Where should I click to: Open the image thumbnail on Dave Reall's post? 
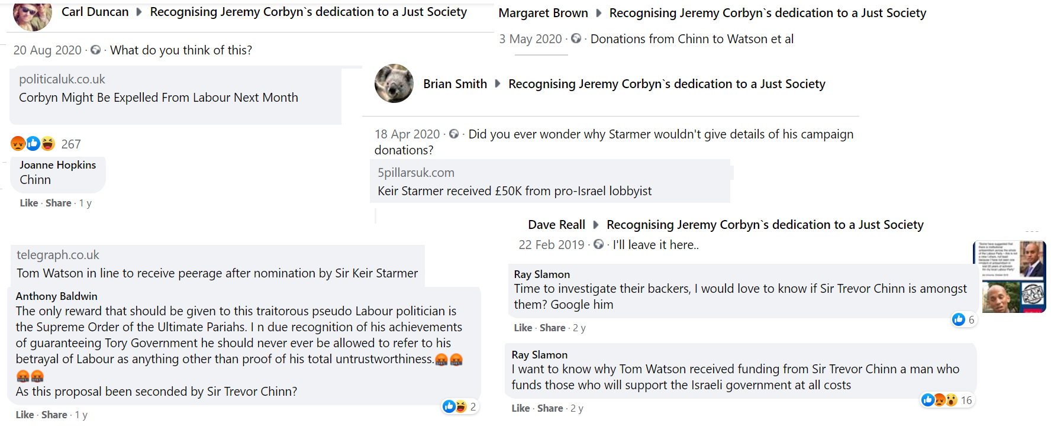tap(1009, 276)
